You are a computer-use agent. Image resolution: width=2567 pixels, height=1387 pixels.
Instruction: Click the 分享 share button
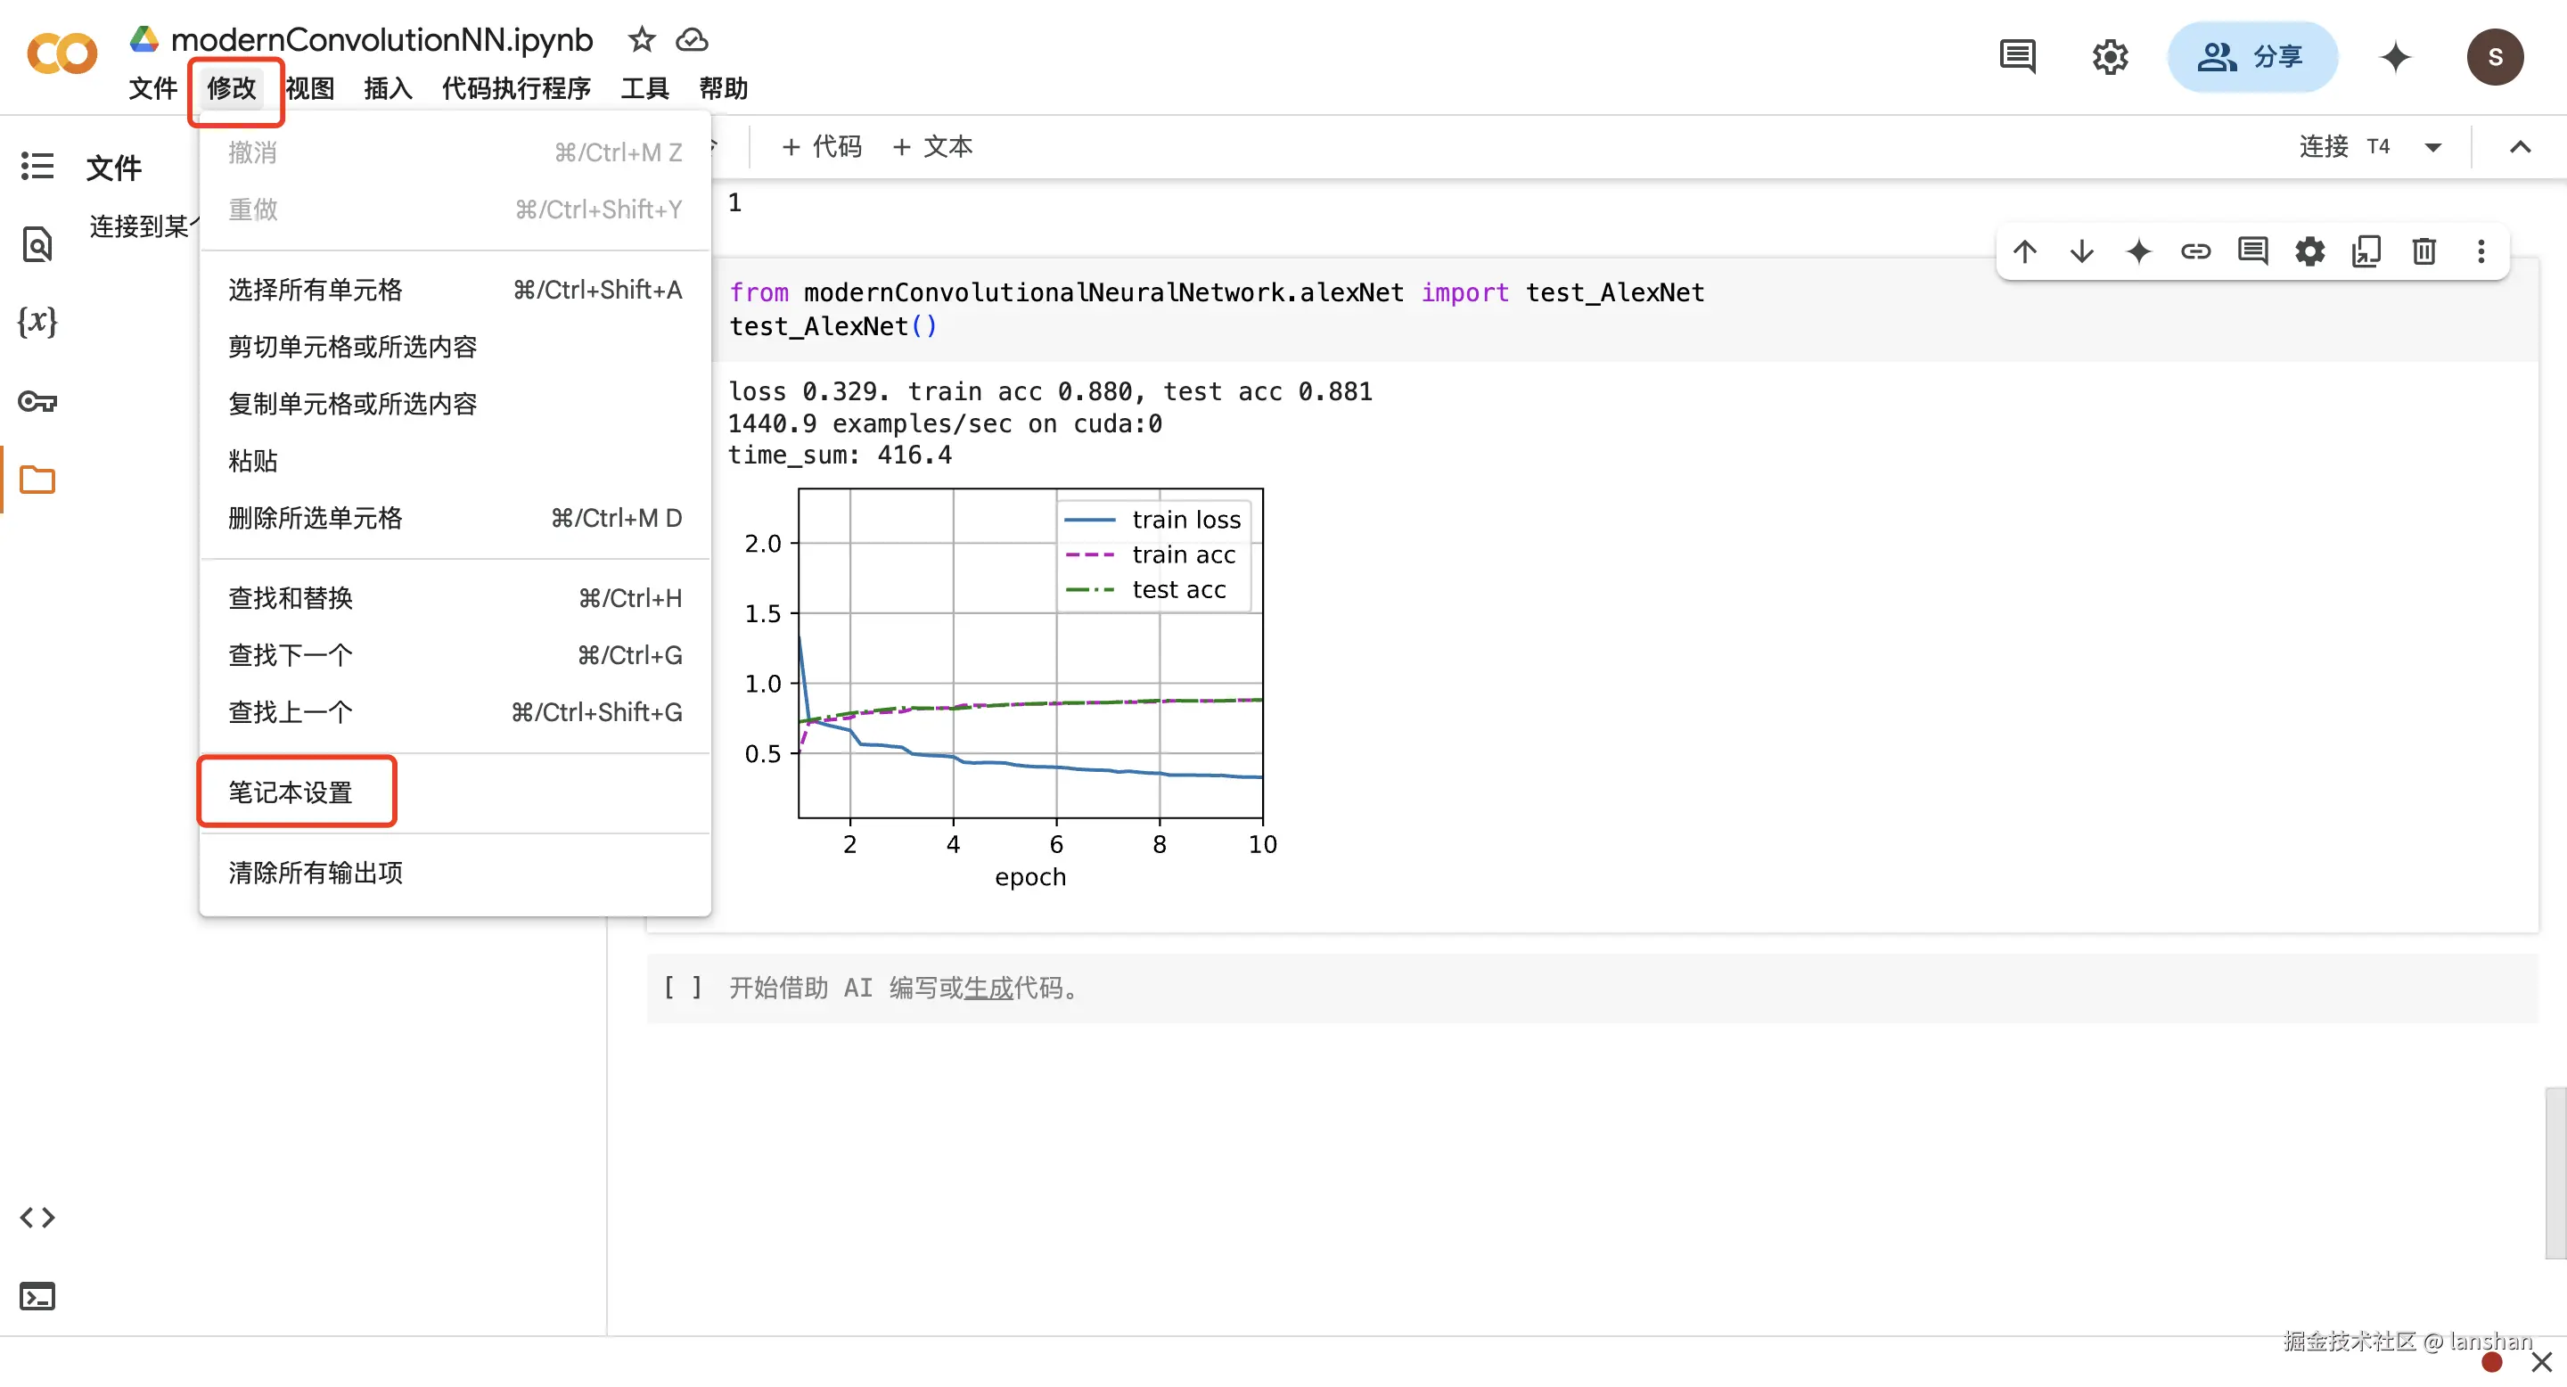[2251, 57]
